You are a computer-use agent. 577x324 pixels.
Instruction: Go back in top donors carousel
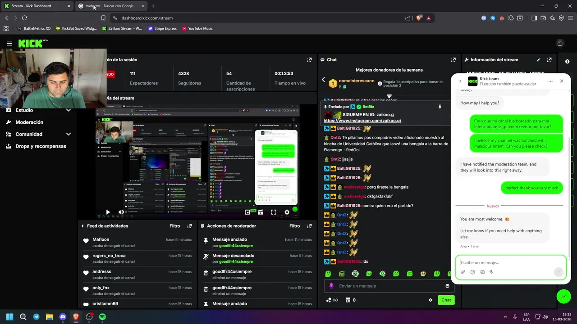tap(323, 80)
